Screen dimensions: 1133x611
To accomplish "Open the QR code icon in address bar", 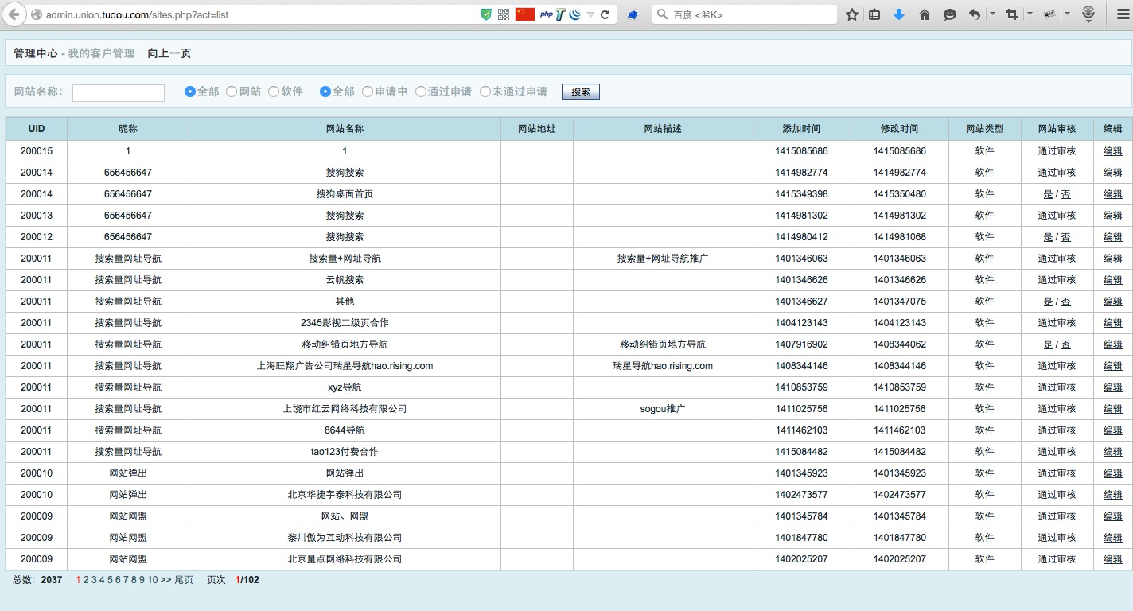I will (x=504, y=14).
